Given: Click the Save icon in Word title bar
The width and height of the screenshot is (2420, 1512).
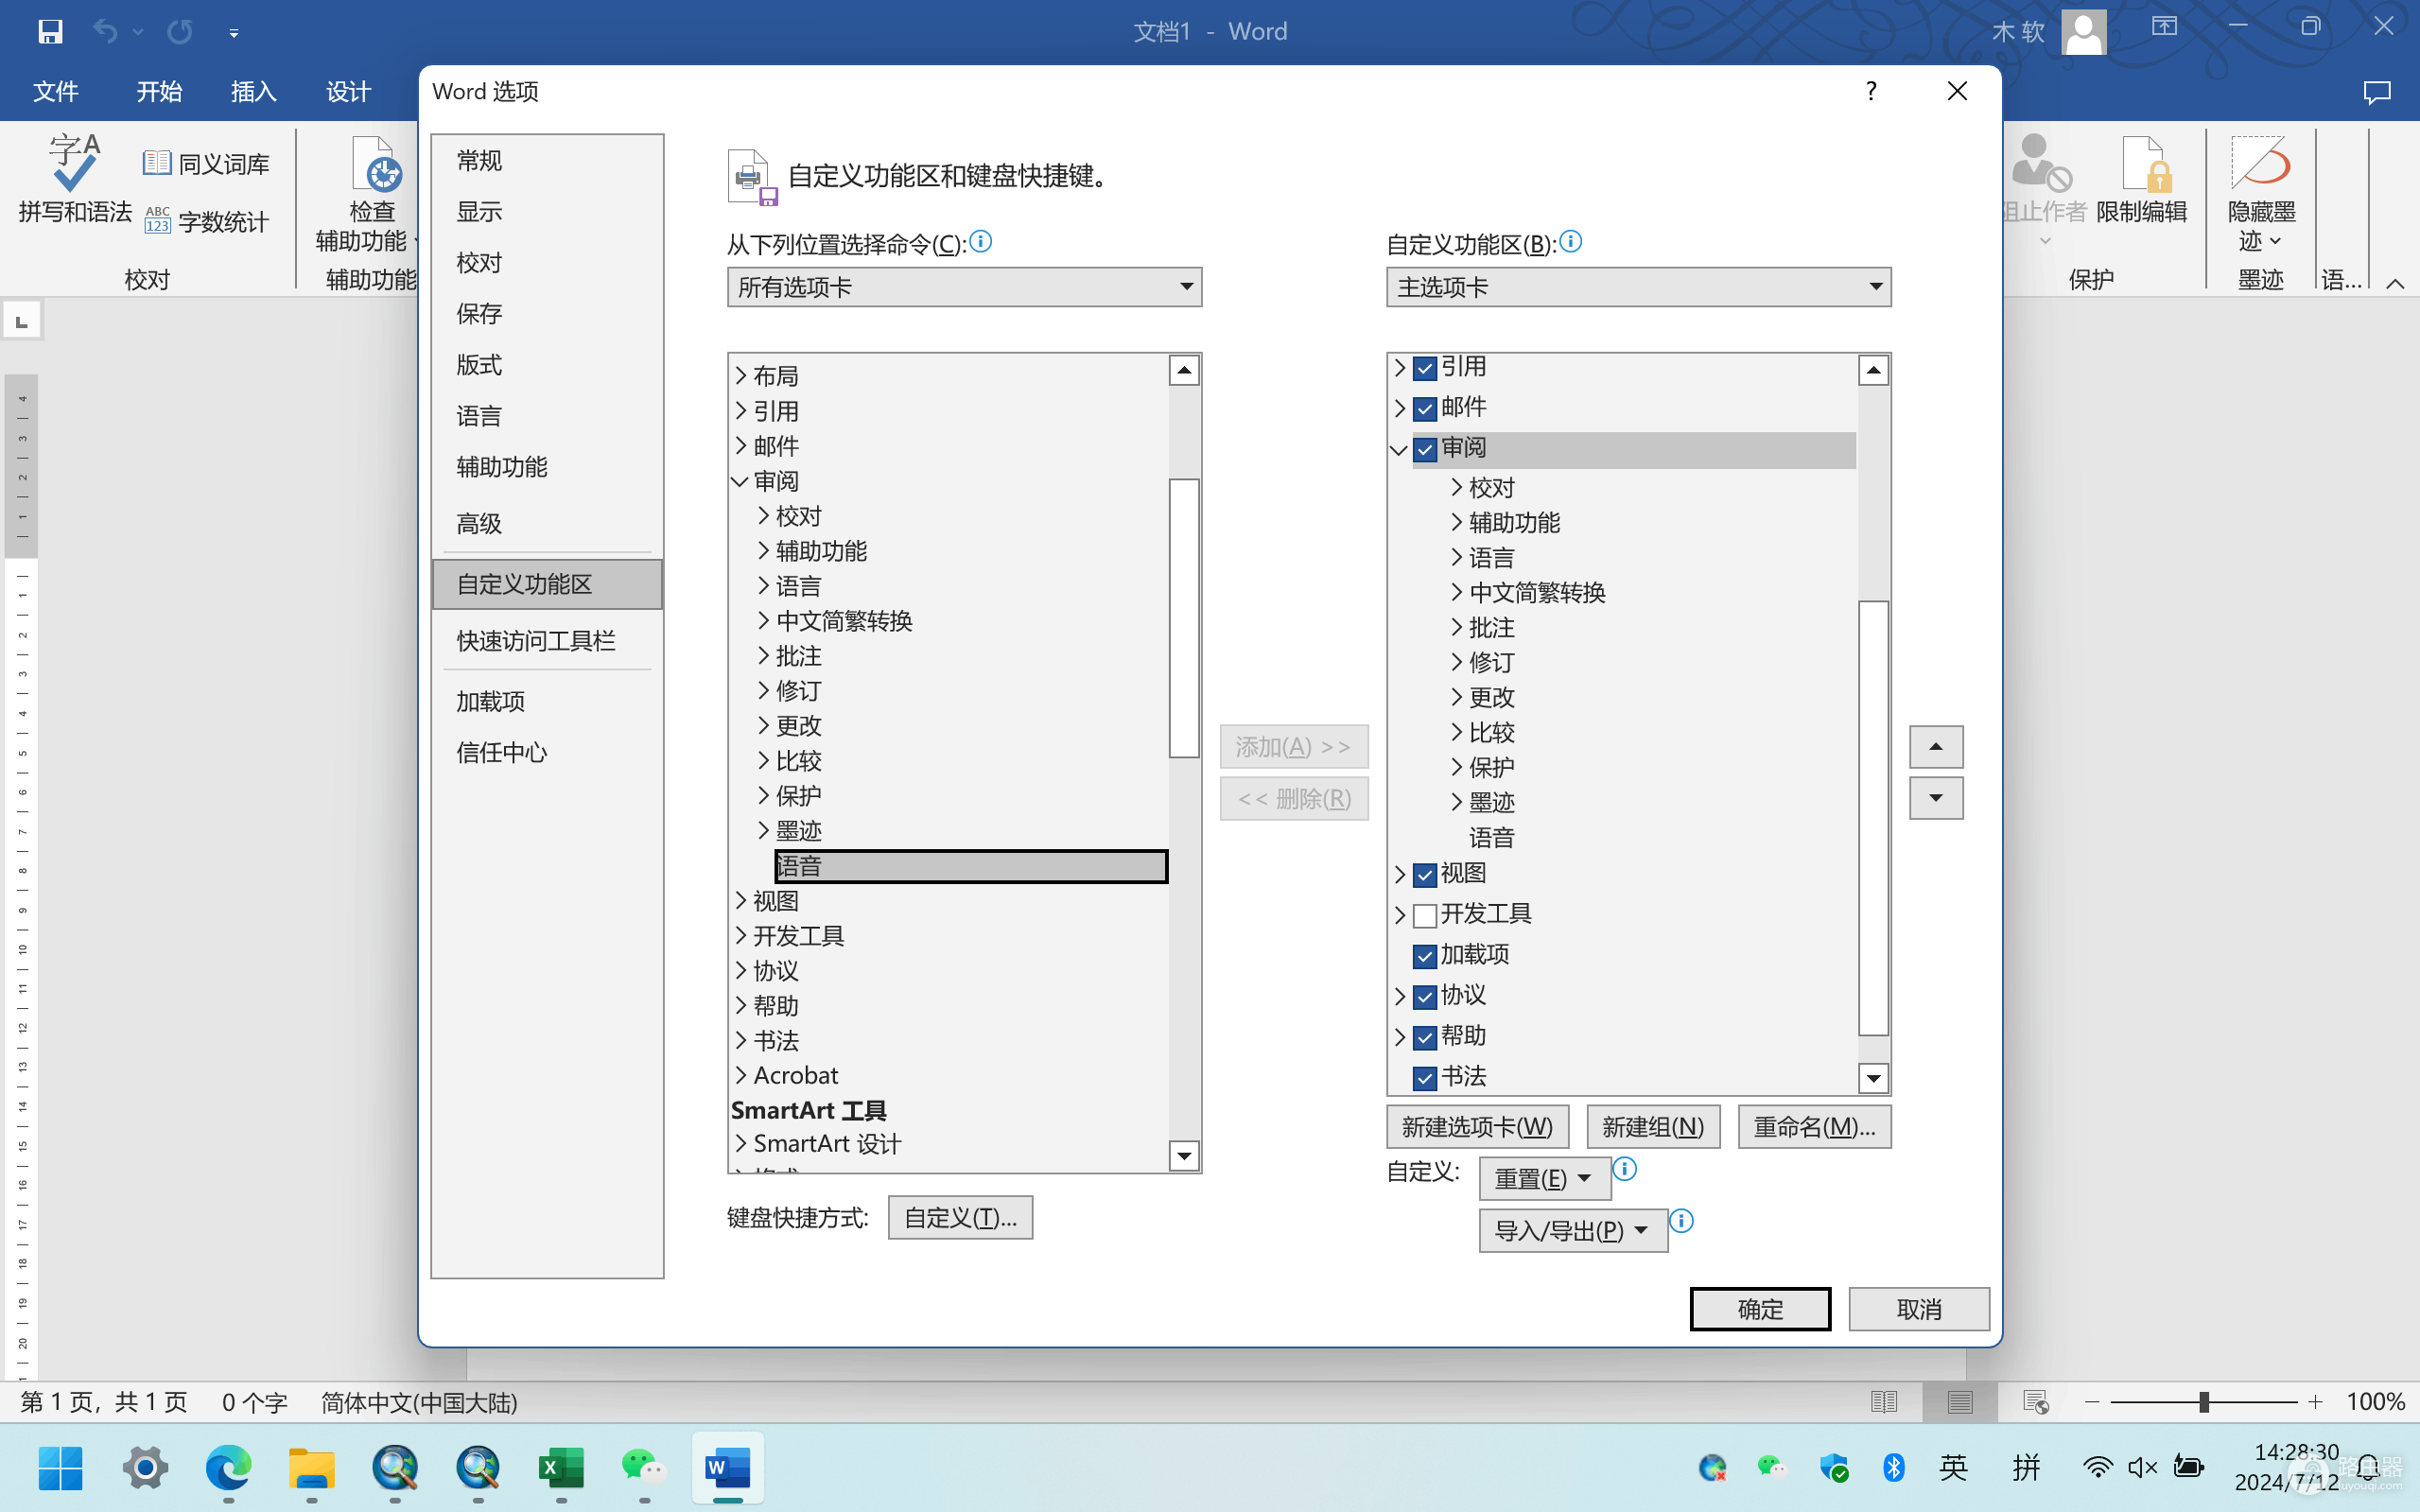Looking at the screenshot, I should [x=50, y=32].
